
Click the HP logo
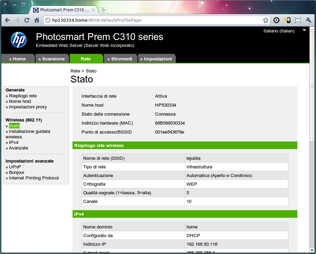tap(19, 40)
